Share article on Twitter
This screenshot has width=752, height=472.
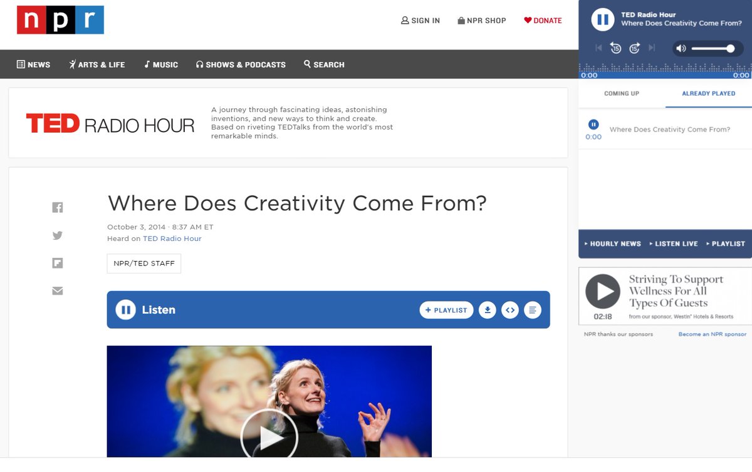point(58,235)
